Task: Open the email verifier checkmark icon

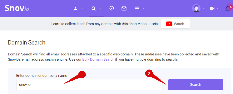Action: (111, 8)
